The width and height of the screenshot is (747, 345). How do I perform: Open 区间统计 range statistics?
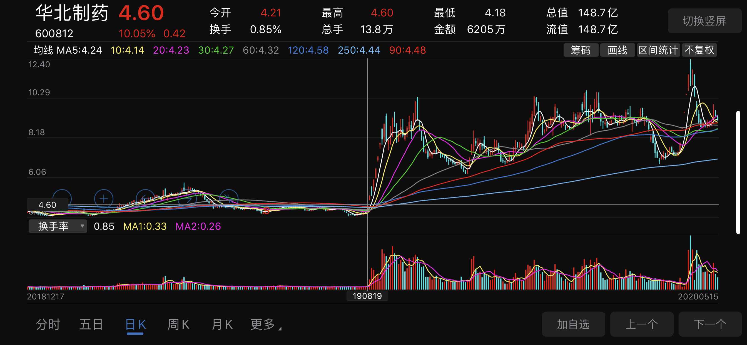tap(658, 50)
